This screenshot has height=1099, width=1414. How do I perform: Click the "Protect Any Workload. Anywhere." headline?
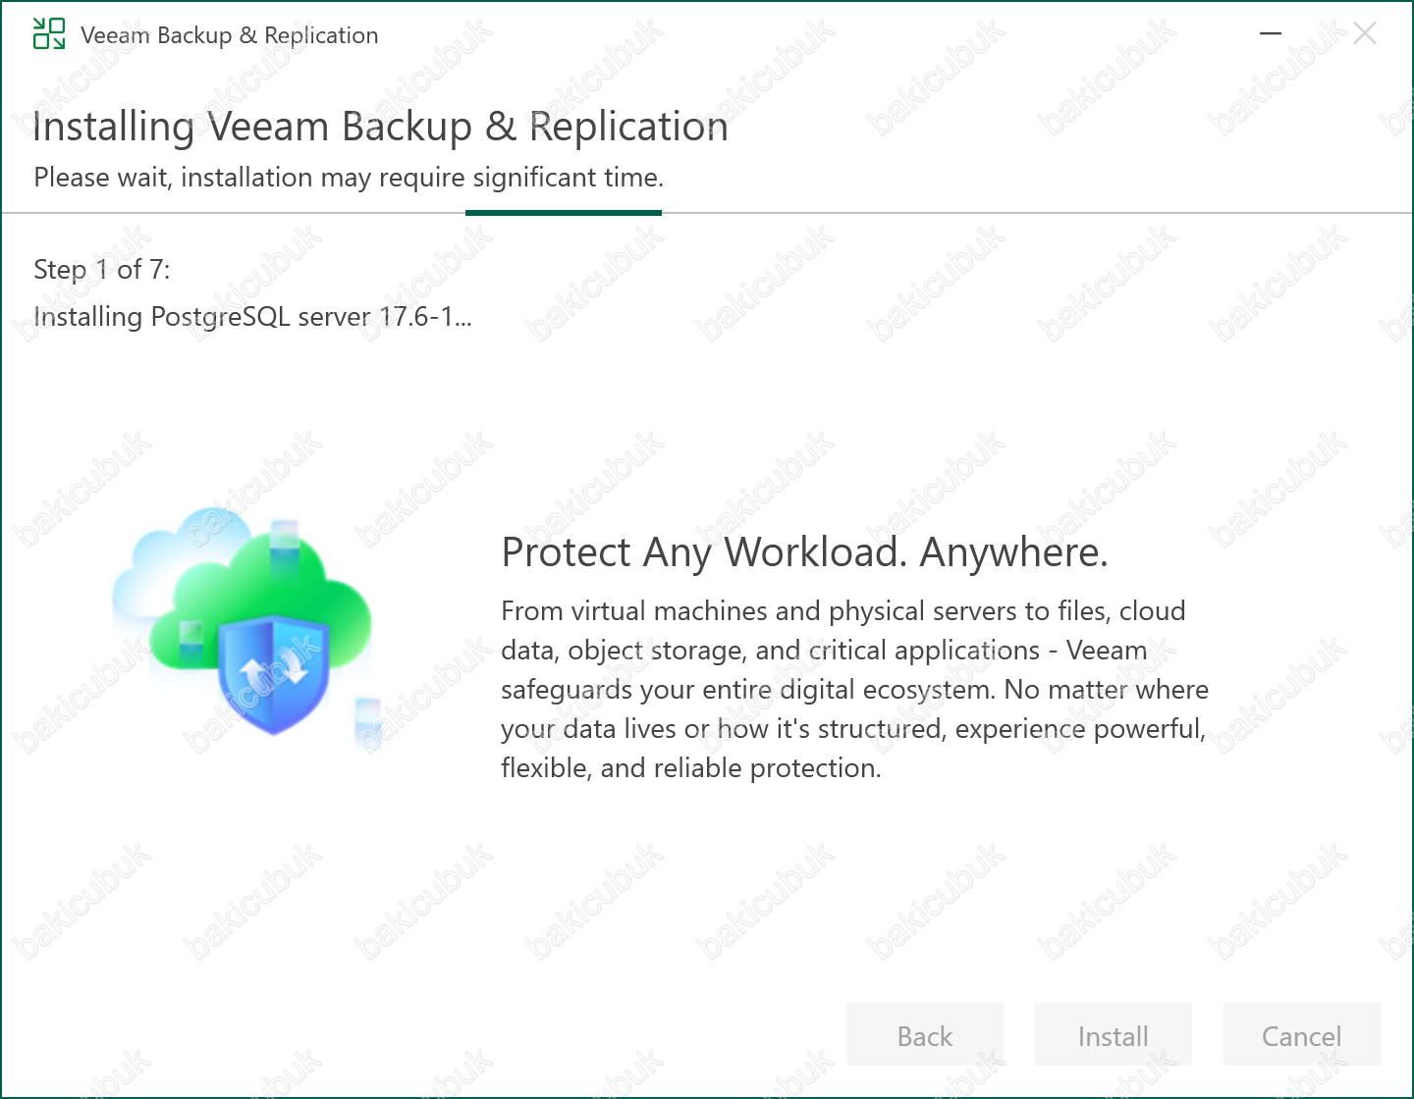pyautogui.click(x=804, y=552)
